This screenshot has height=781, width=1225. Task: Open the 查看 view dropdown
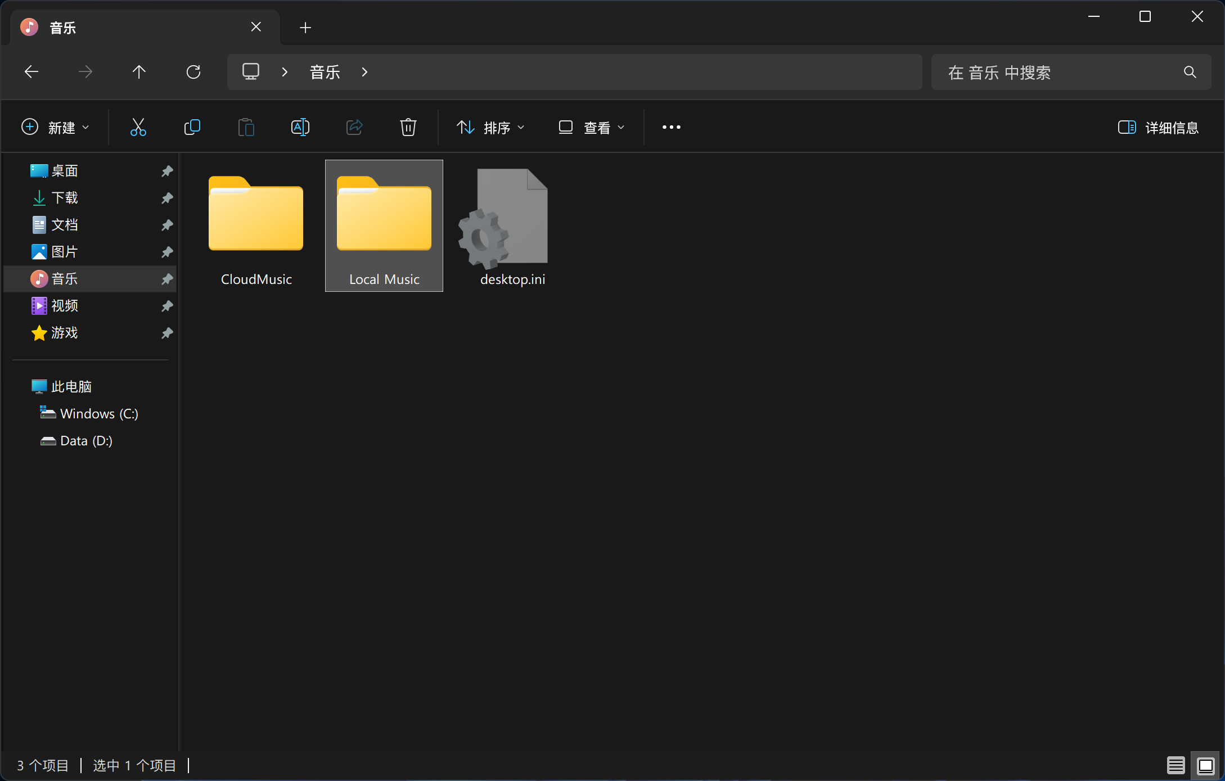click(591, 128)
